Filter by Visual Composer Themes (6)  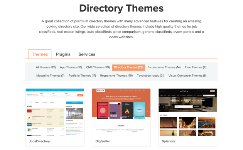pos(187,76)
